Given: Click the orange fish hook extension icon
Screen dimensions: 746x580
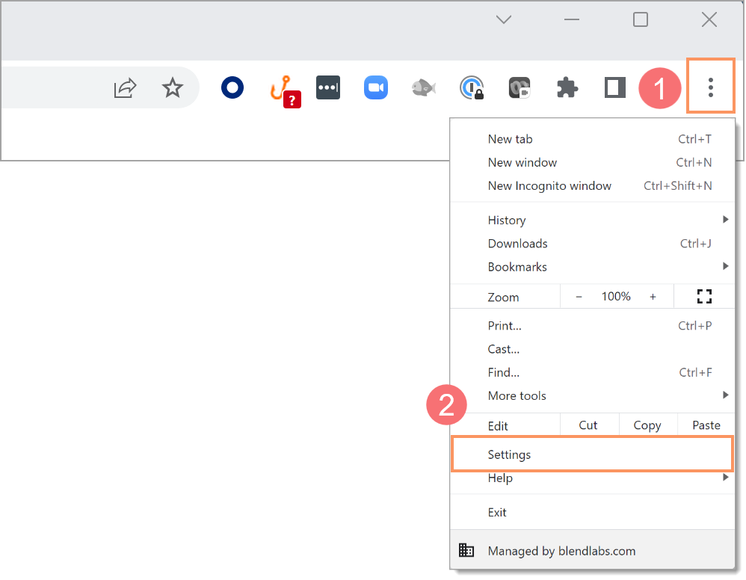Looking at the screenshot, I should (x=285, y=91).
